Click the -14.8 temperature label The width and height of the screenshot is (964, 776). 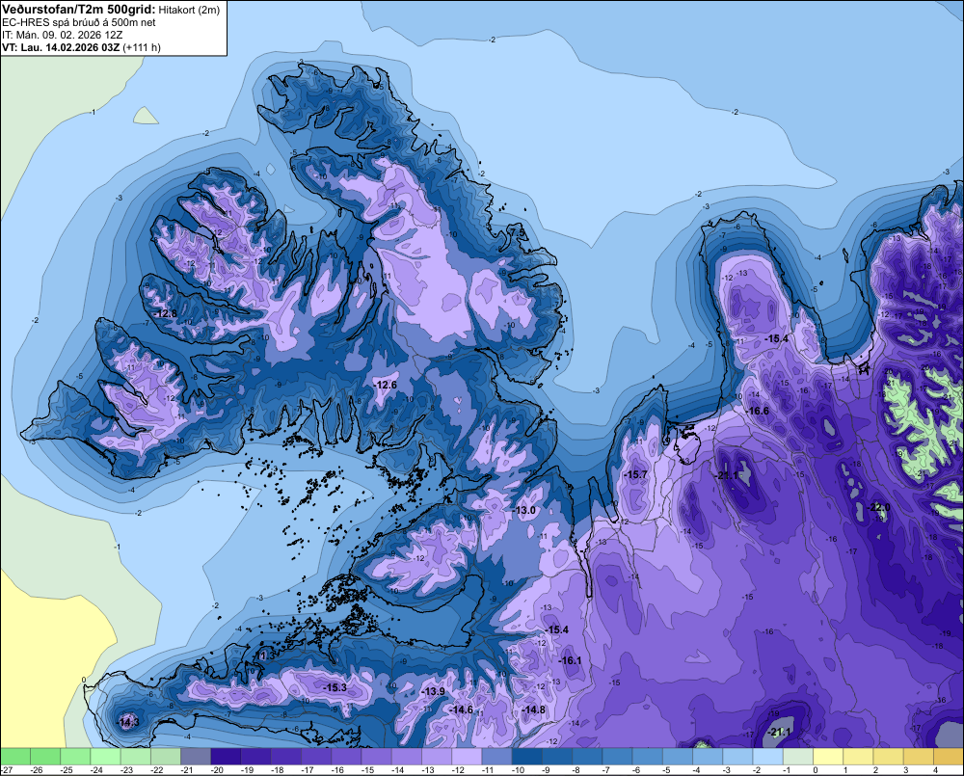point(533,709)
